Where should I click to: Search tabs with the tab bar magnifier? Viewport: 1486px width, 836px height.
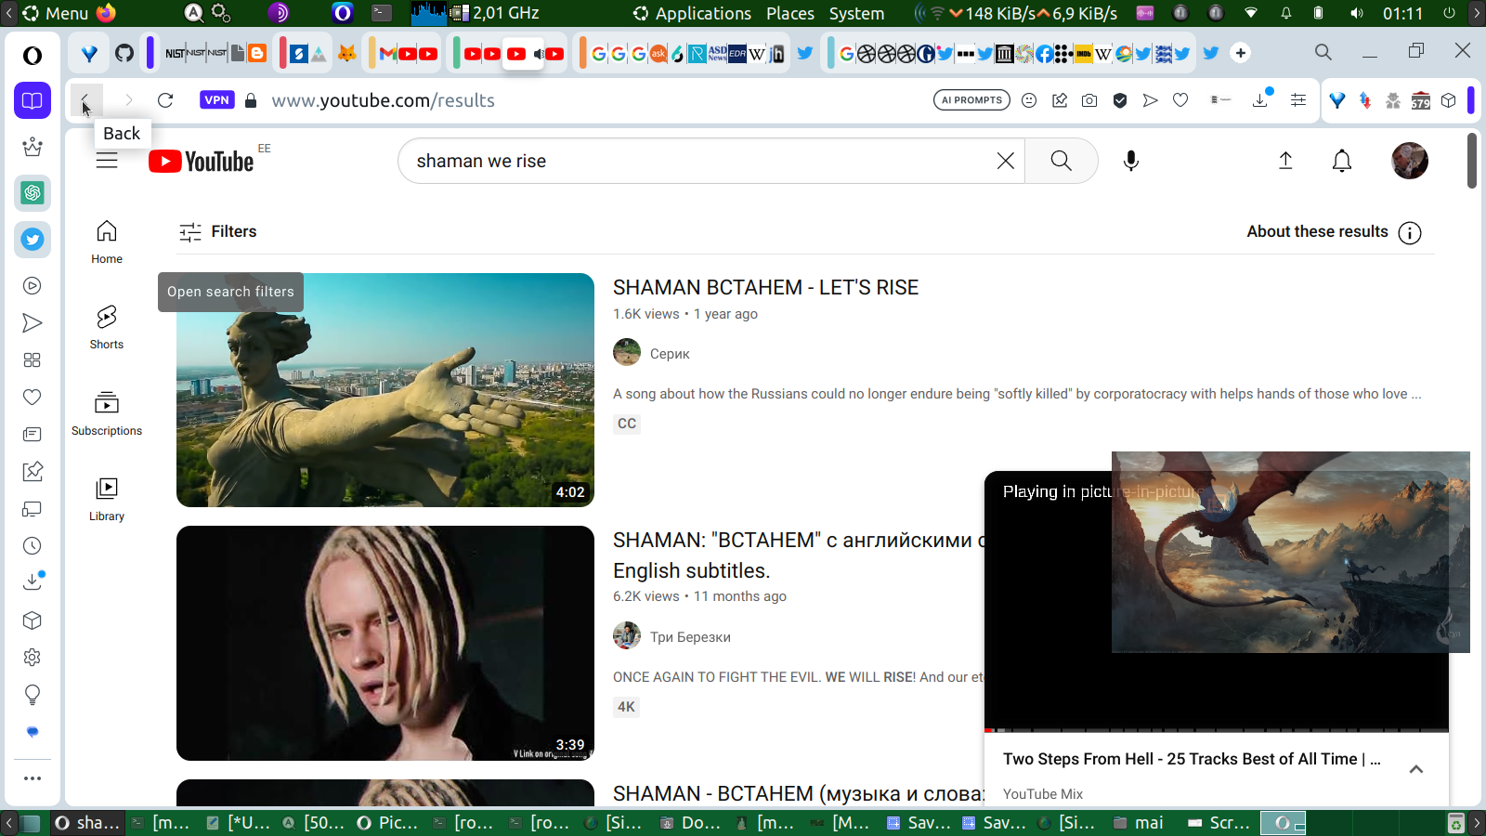(1323, 52)
